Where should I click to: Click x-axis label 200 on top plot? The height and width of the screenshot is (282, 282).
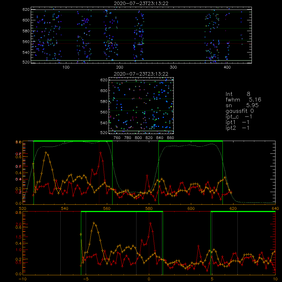[120, 67]
